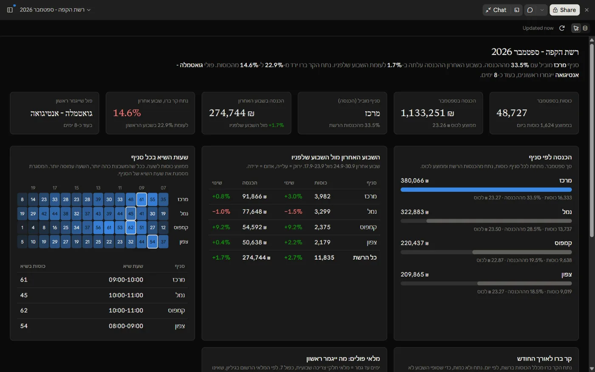Image resolution: width=595 pixels, height=372 pixels.
Task: Click the Share button
Action: pos(564,10)
